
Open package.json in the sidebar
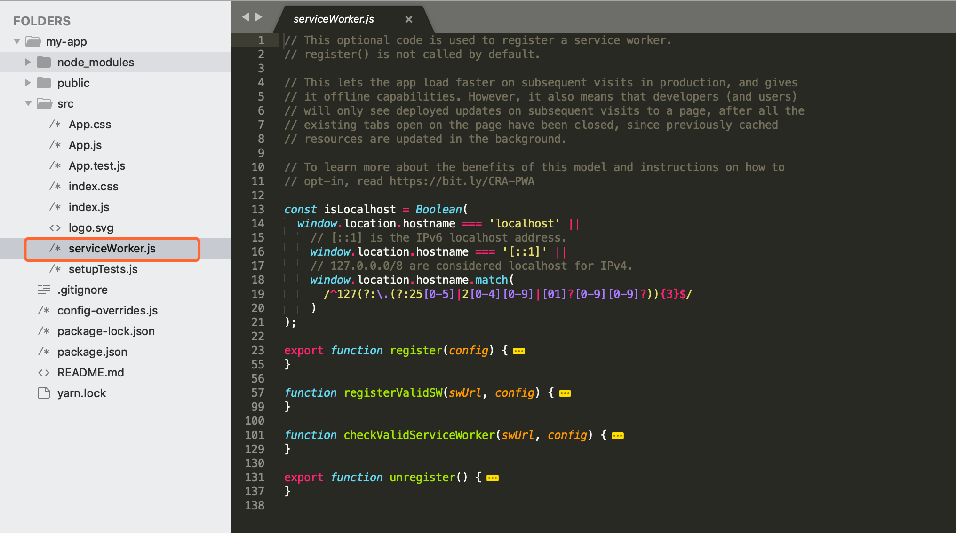92,352
